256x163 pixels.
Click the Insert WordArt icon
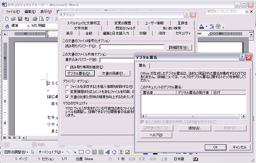(108, 152)
